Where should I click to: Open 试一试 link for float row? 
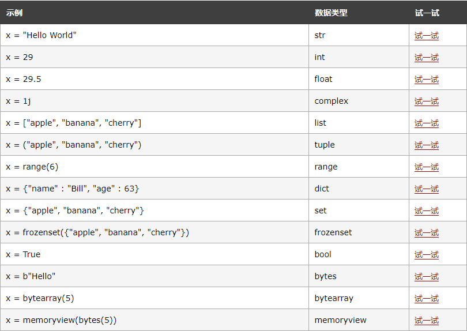point(426,79)
